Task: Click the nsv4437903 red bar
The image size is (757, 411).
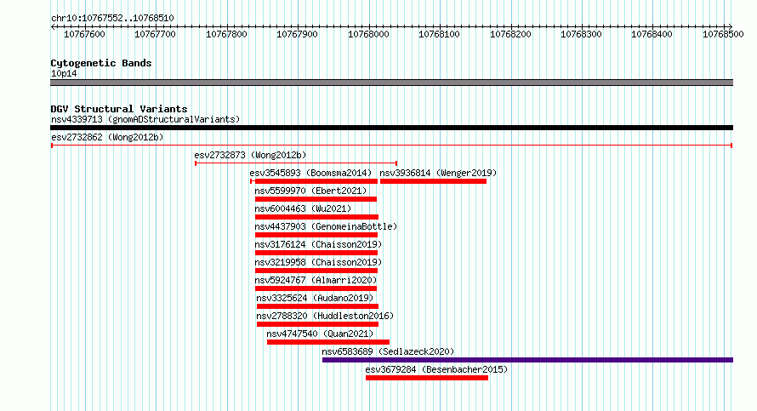Action: 316,235
